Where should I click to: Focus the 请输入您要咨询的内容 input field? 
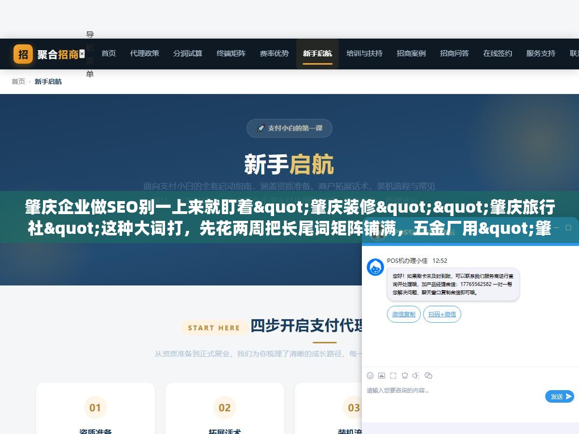tap(454, 395)
